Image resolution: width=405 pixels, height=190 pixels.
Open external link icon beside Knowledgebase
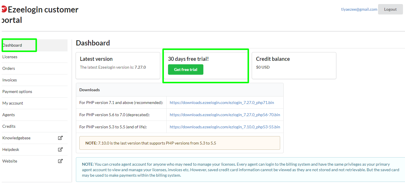[x=60, y=138]
